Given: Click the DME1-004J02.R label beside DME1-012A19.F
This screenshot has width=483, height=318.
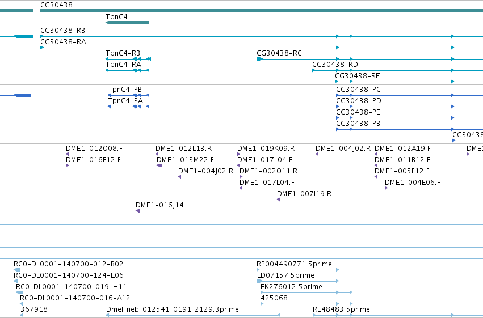Looking at the screenshot, I should pos(343,149).
